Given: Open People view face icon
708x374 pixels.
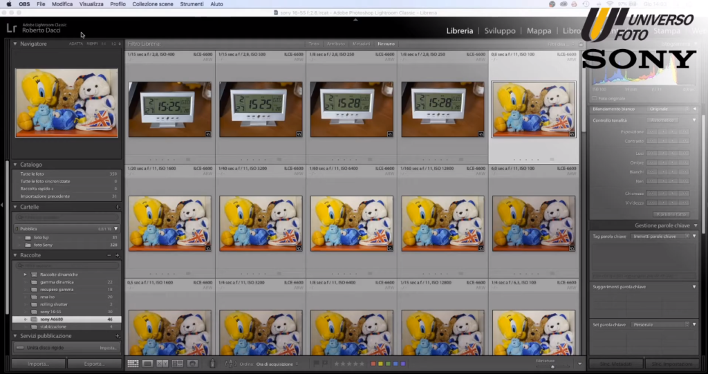Looking at the screenshot, I should tap(192, 364).
